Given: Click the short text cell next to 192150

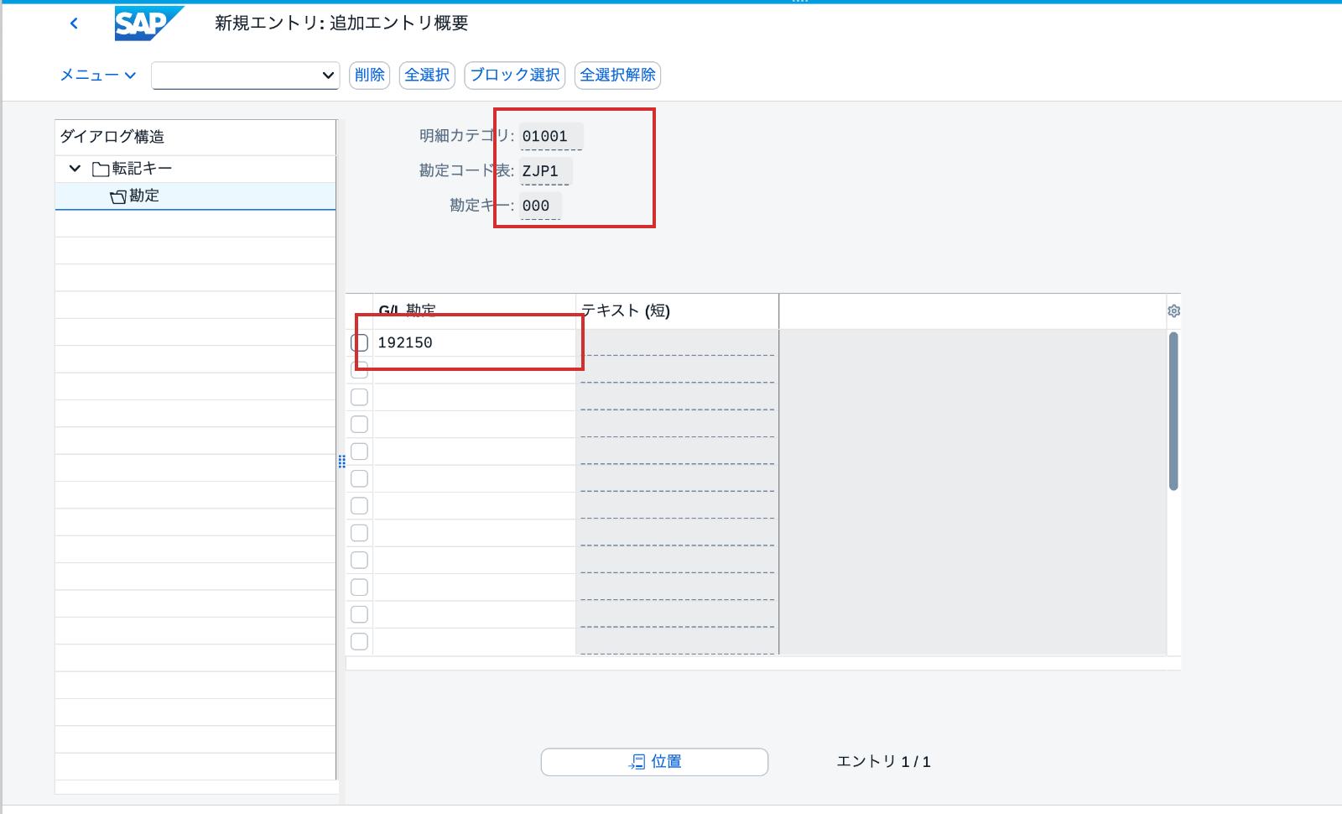Looking at the screenshot, I should [677, 342].
